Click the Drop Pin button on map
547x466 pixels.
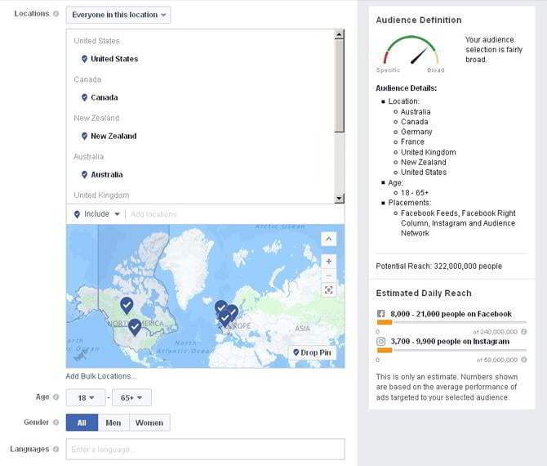point(312,352)
